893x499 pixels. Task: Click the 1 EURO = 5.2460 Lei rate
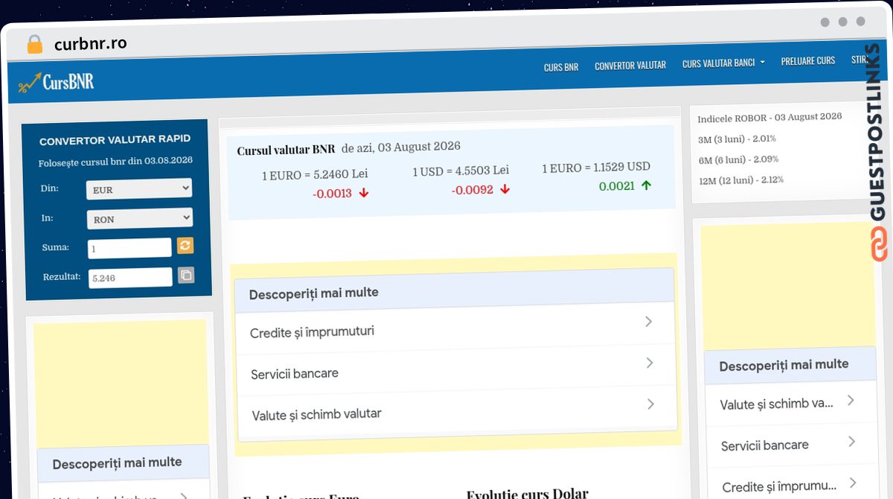[x=315, y=175]
